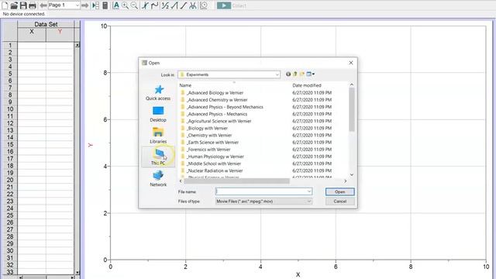This screenshot has height=279, width=496.
Task: Click the Create New Folder icon in dialog
Action: [x=302, y=74]
